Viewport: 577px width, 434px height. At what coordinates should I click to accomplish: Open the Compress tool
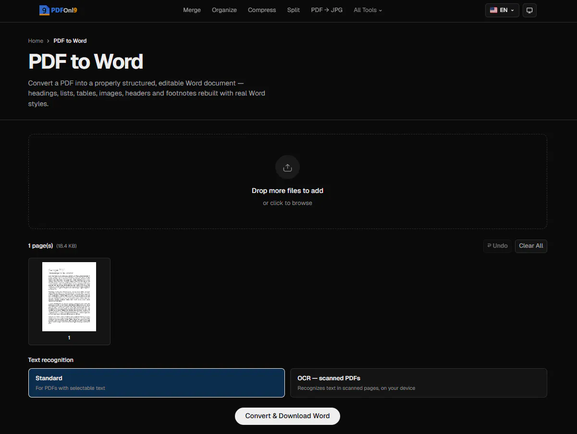tap(262, 10)
